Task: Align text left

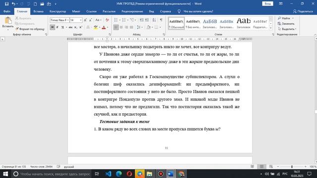Action: pos(116,27)
